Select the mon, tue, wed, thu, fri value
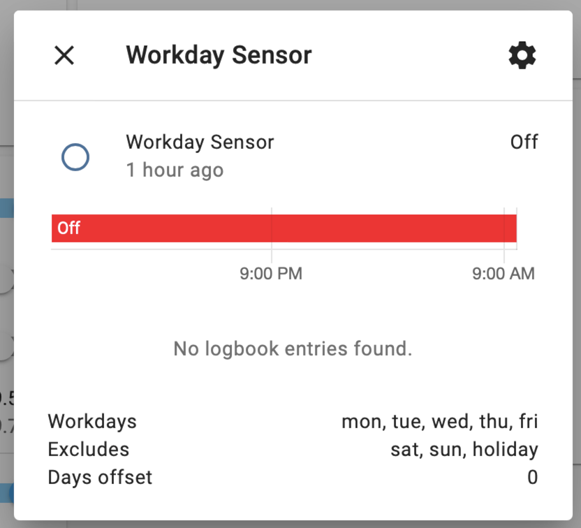Viewport: 581px width, 528px height. tap(439, 421)
